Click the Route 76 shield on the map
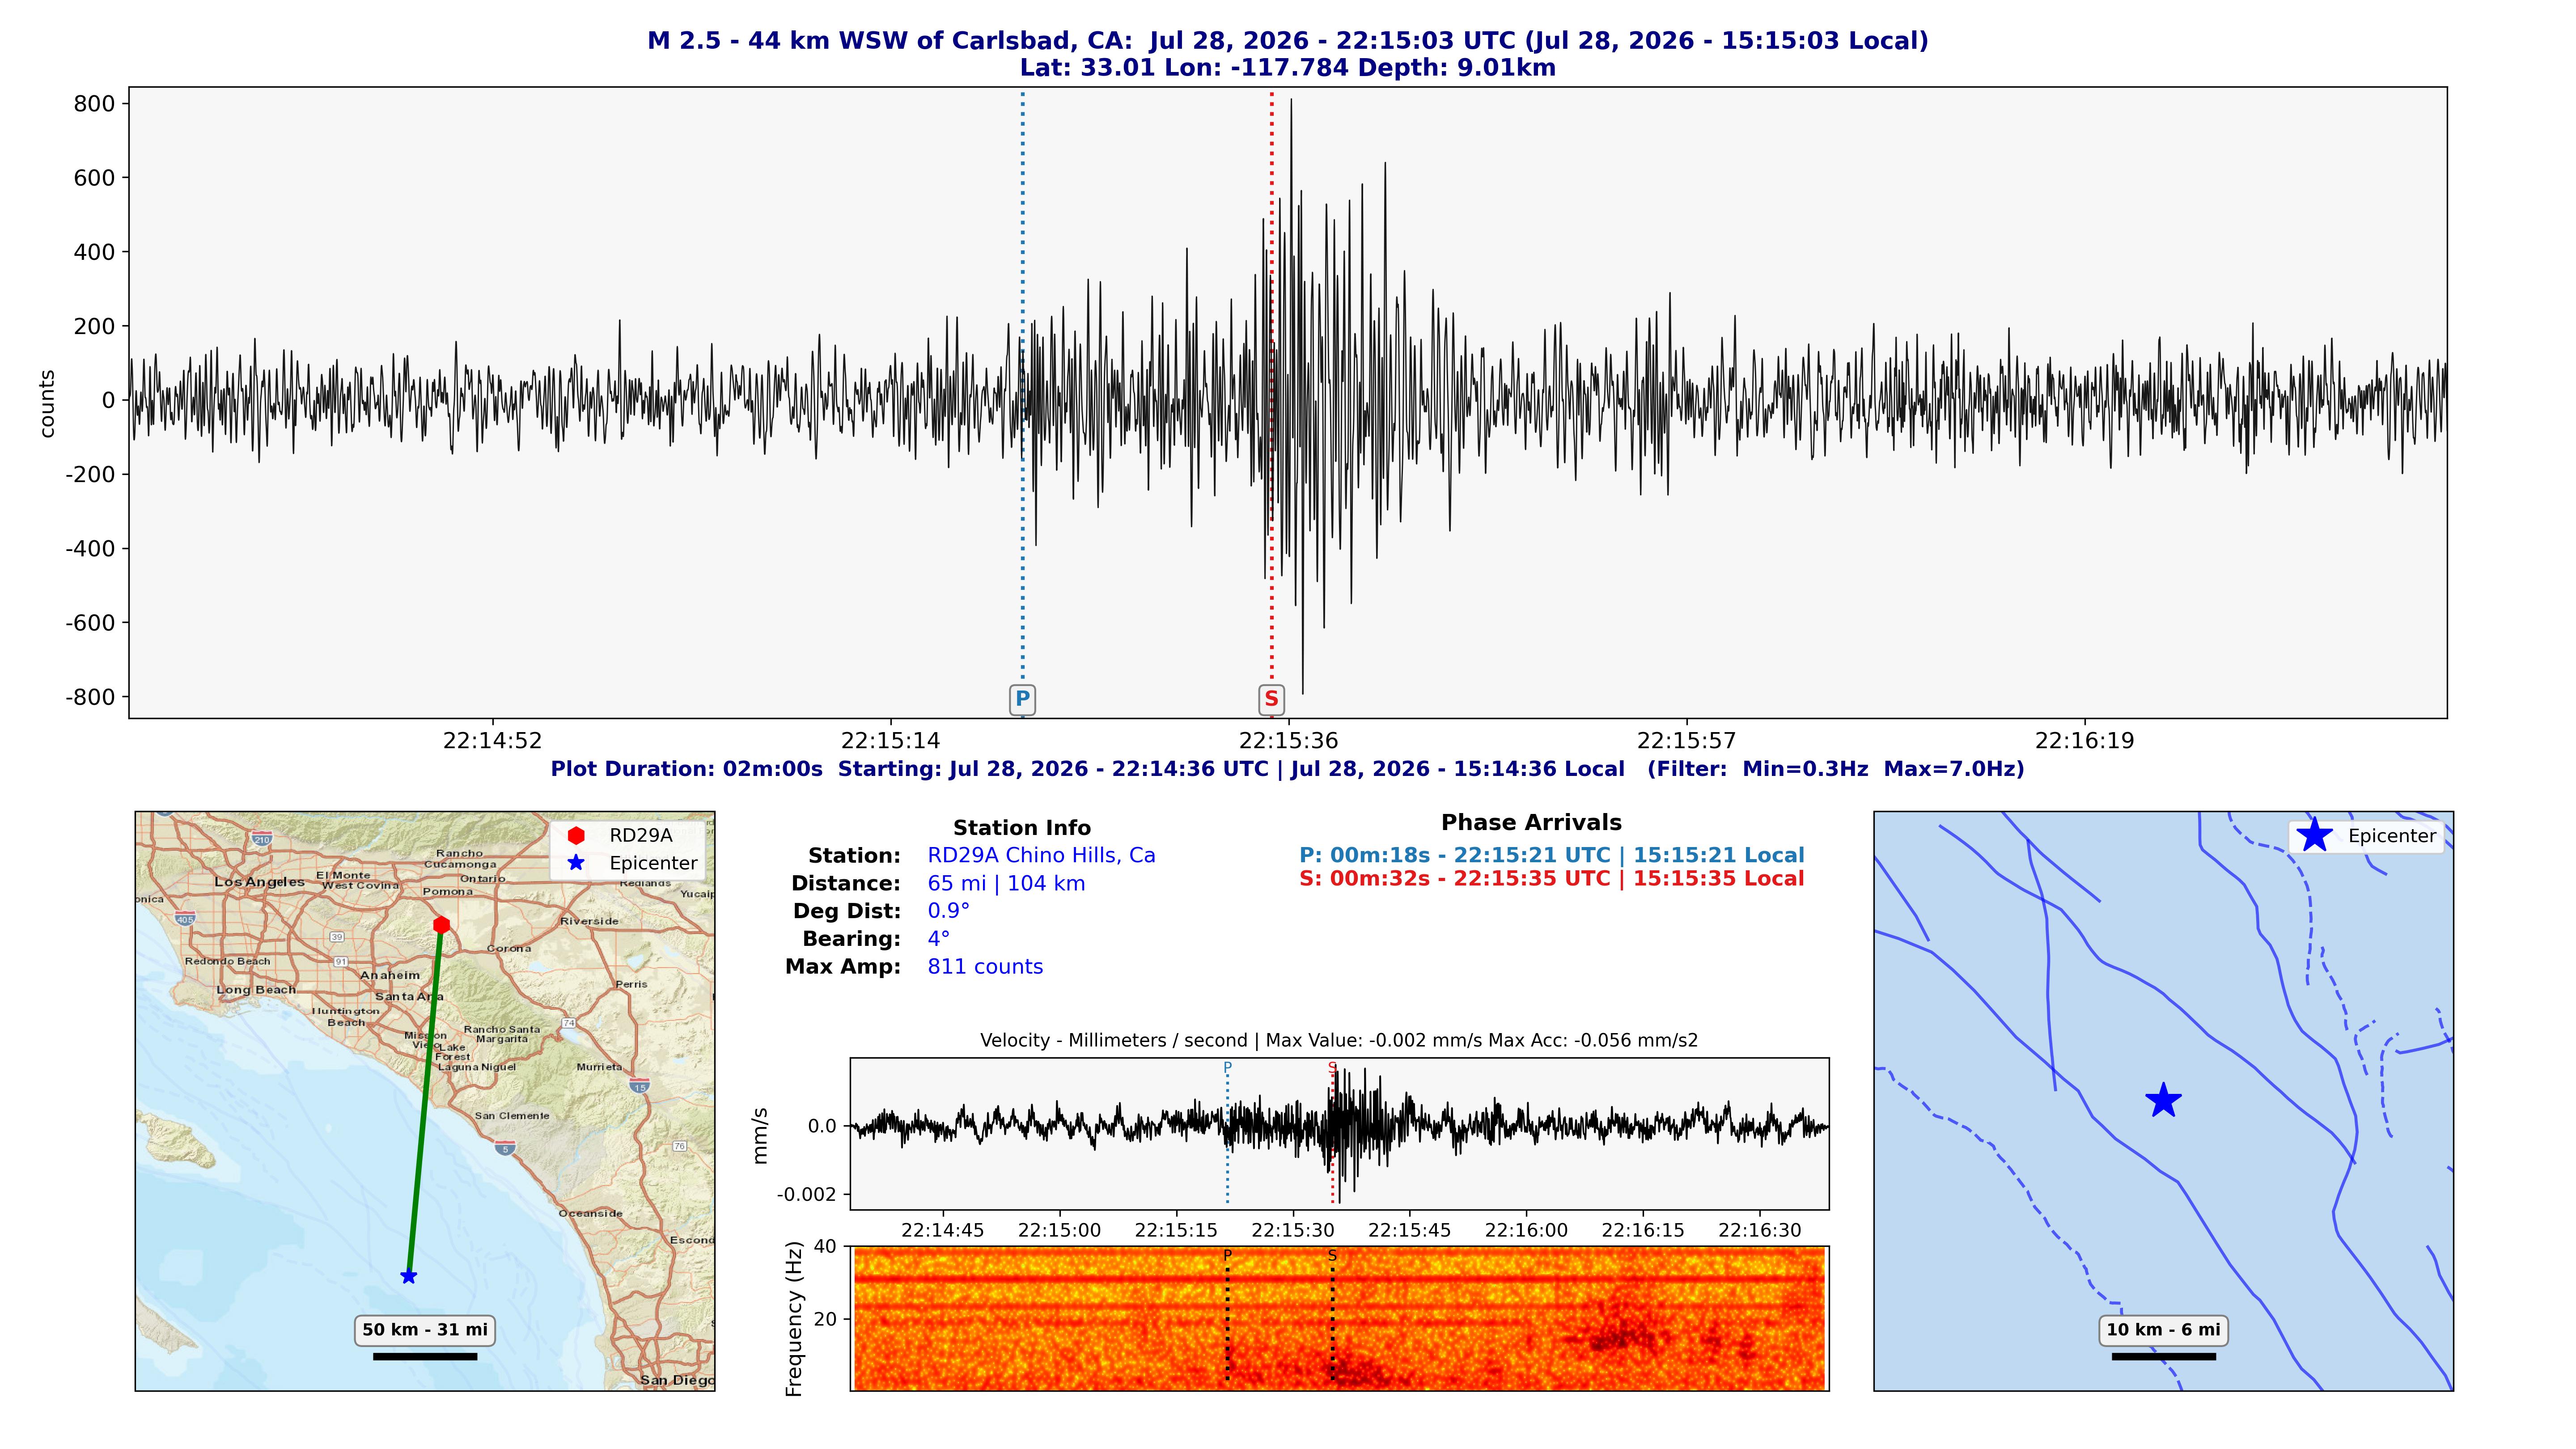Screen dimensions: 2576x1449 pos(680,1146)
